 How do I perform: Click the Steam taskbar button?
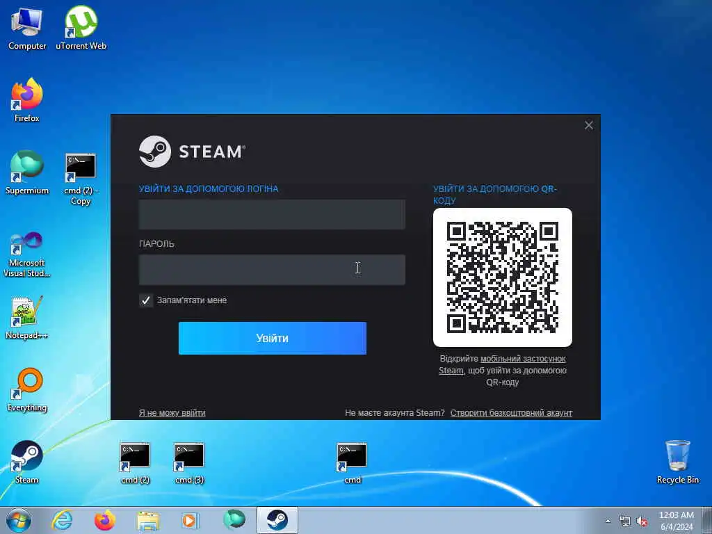click(277, 520)
